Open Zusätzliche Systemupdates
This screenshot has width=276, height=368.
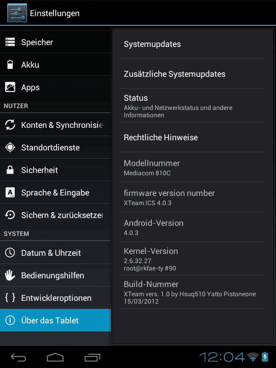pyautogui.click(x=192, y=74)
